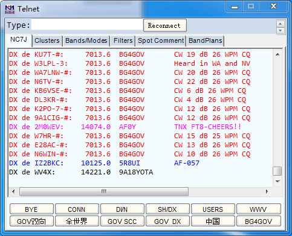Click the N1MM logo icon in title bar
Screen dimensions: 292x236
pos(10,9)
